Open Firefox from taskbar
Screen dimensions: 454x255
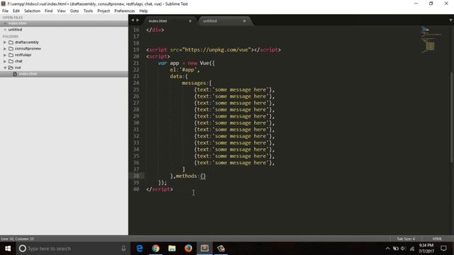(188, 249)
